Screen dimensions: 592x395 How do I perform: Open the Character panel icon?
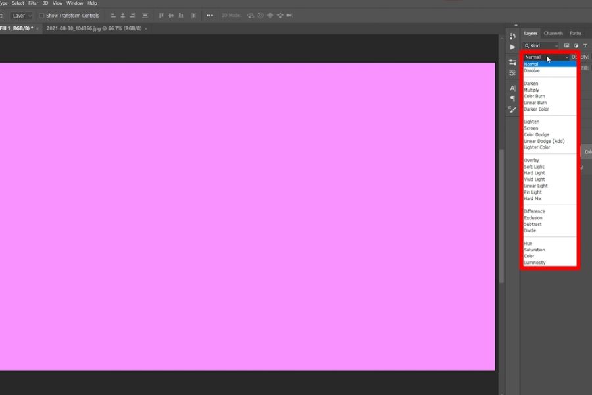(x=512, y=88)
